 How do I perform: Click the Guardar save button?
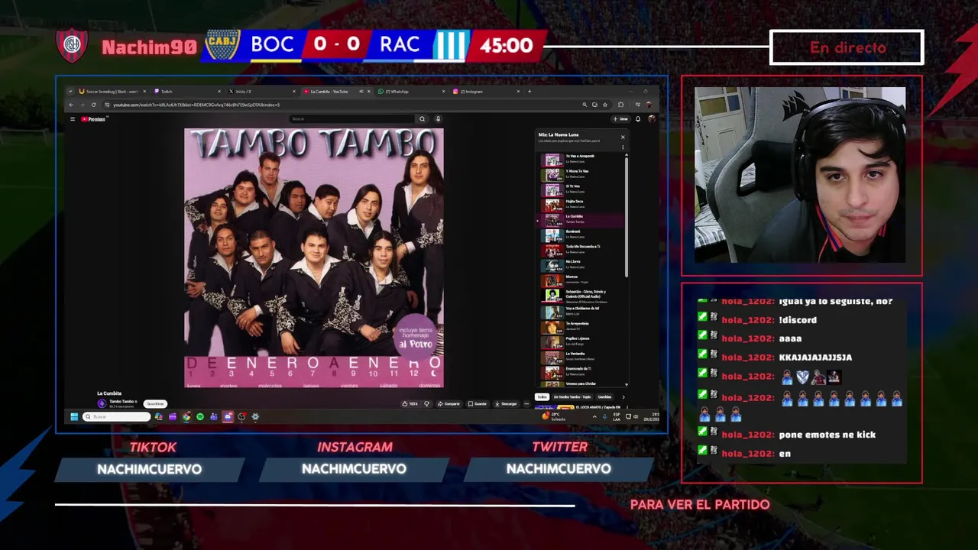click(x=477, y=403)
